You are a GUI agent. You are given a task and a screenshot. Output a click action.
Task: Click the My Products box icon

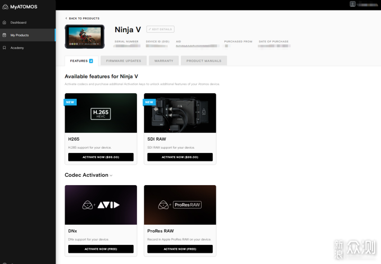tap(4, 35)
